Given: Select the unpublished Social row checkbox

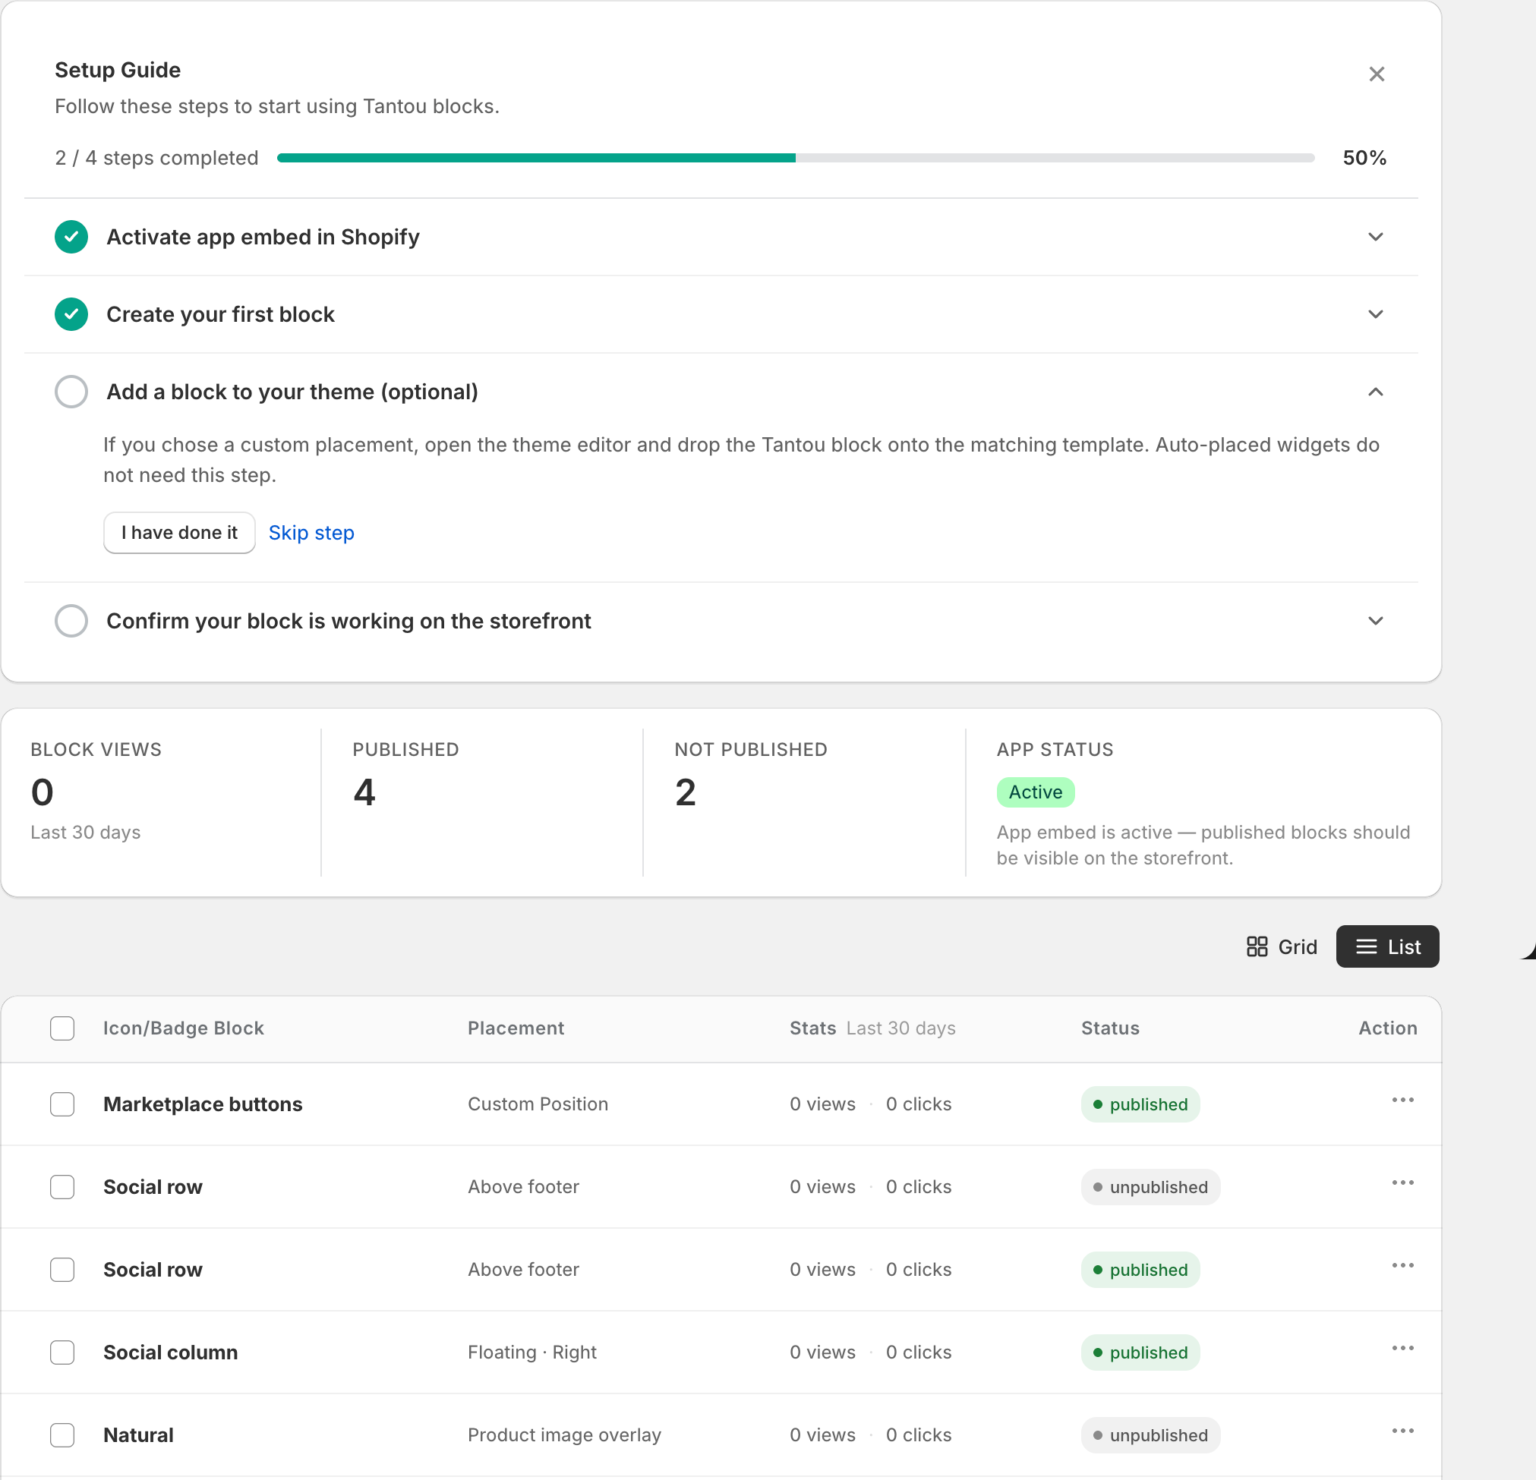Looking at the screenshot, I should coord(62,1187).
